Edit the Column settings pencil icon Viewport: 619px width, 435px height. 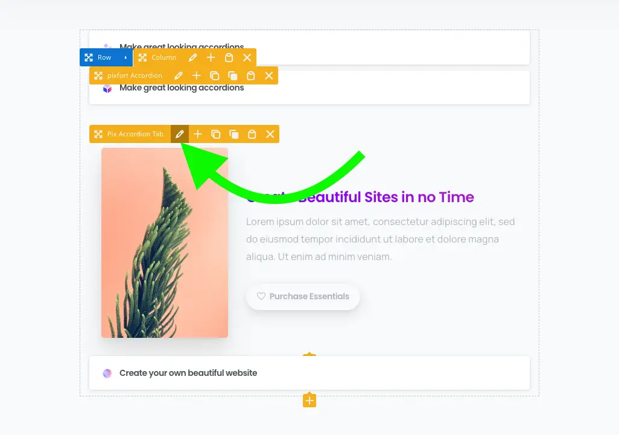(192, 58)
